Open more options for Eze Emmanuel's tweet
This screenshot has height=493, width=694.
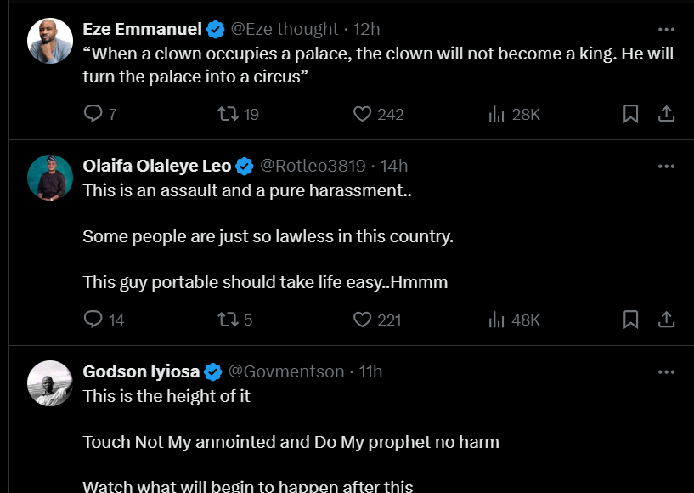[667, 29]
